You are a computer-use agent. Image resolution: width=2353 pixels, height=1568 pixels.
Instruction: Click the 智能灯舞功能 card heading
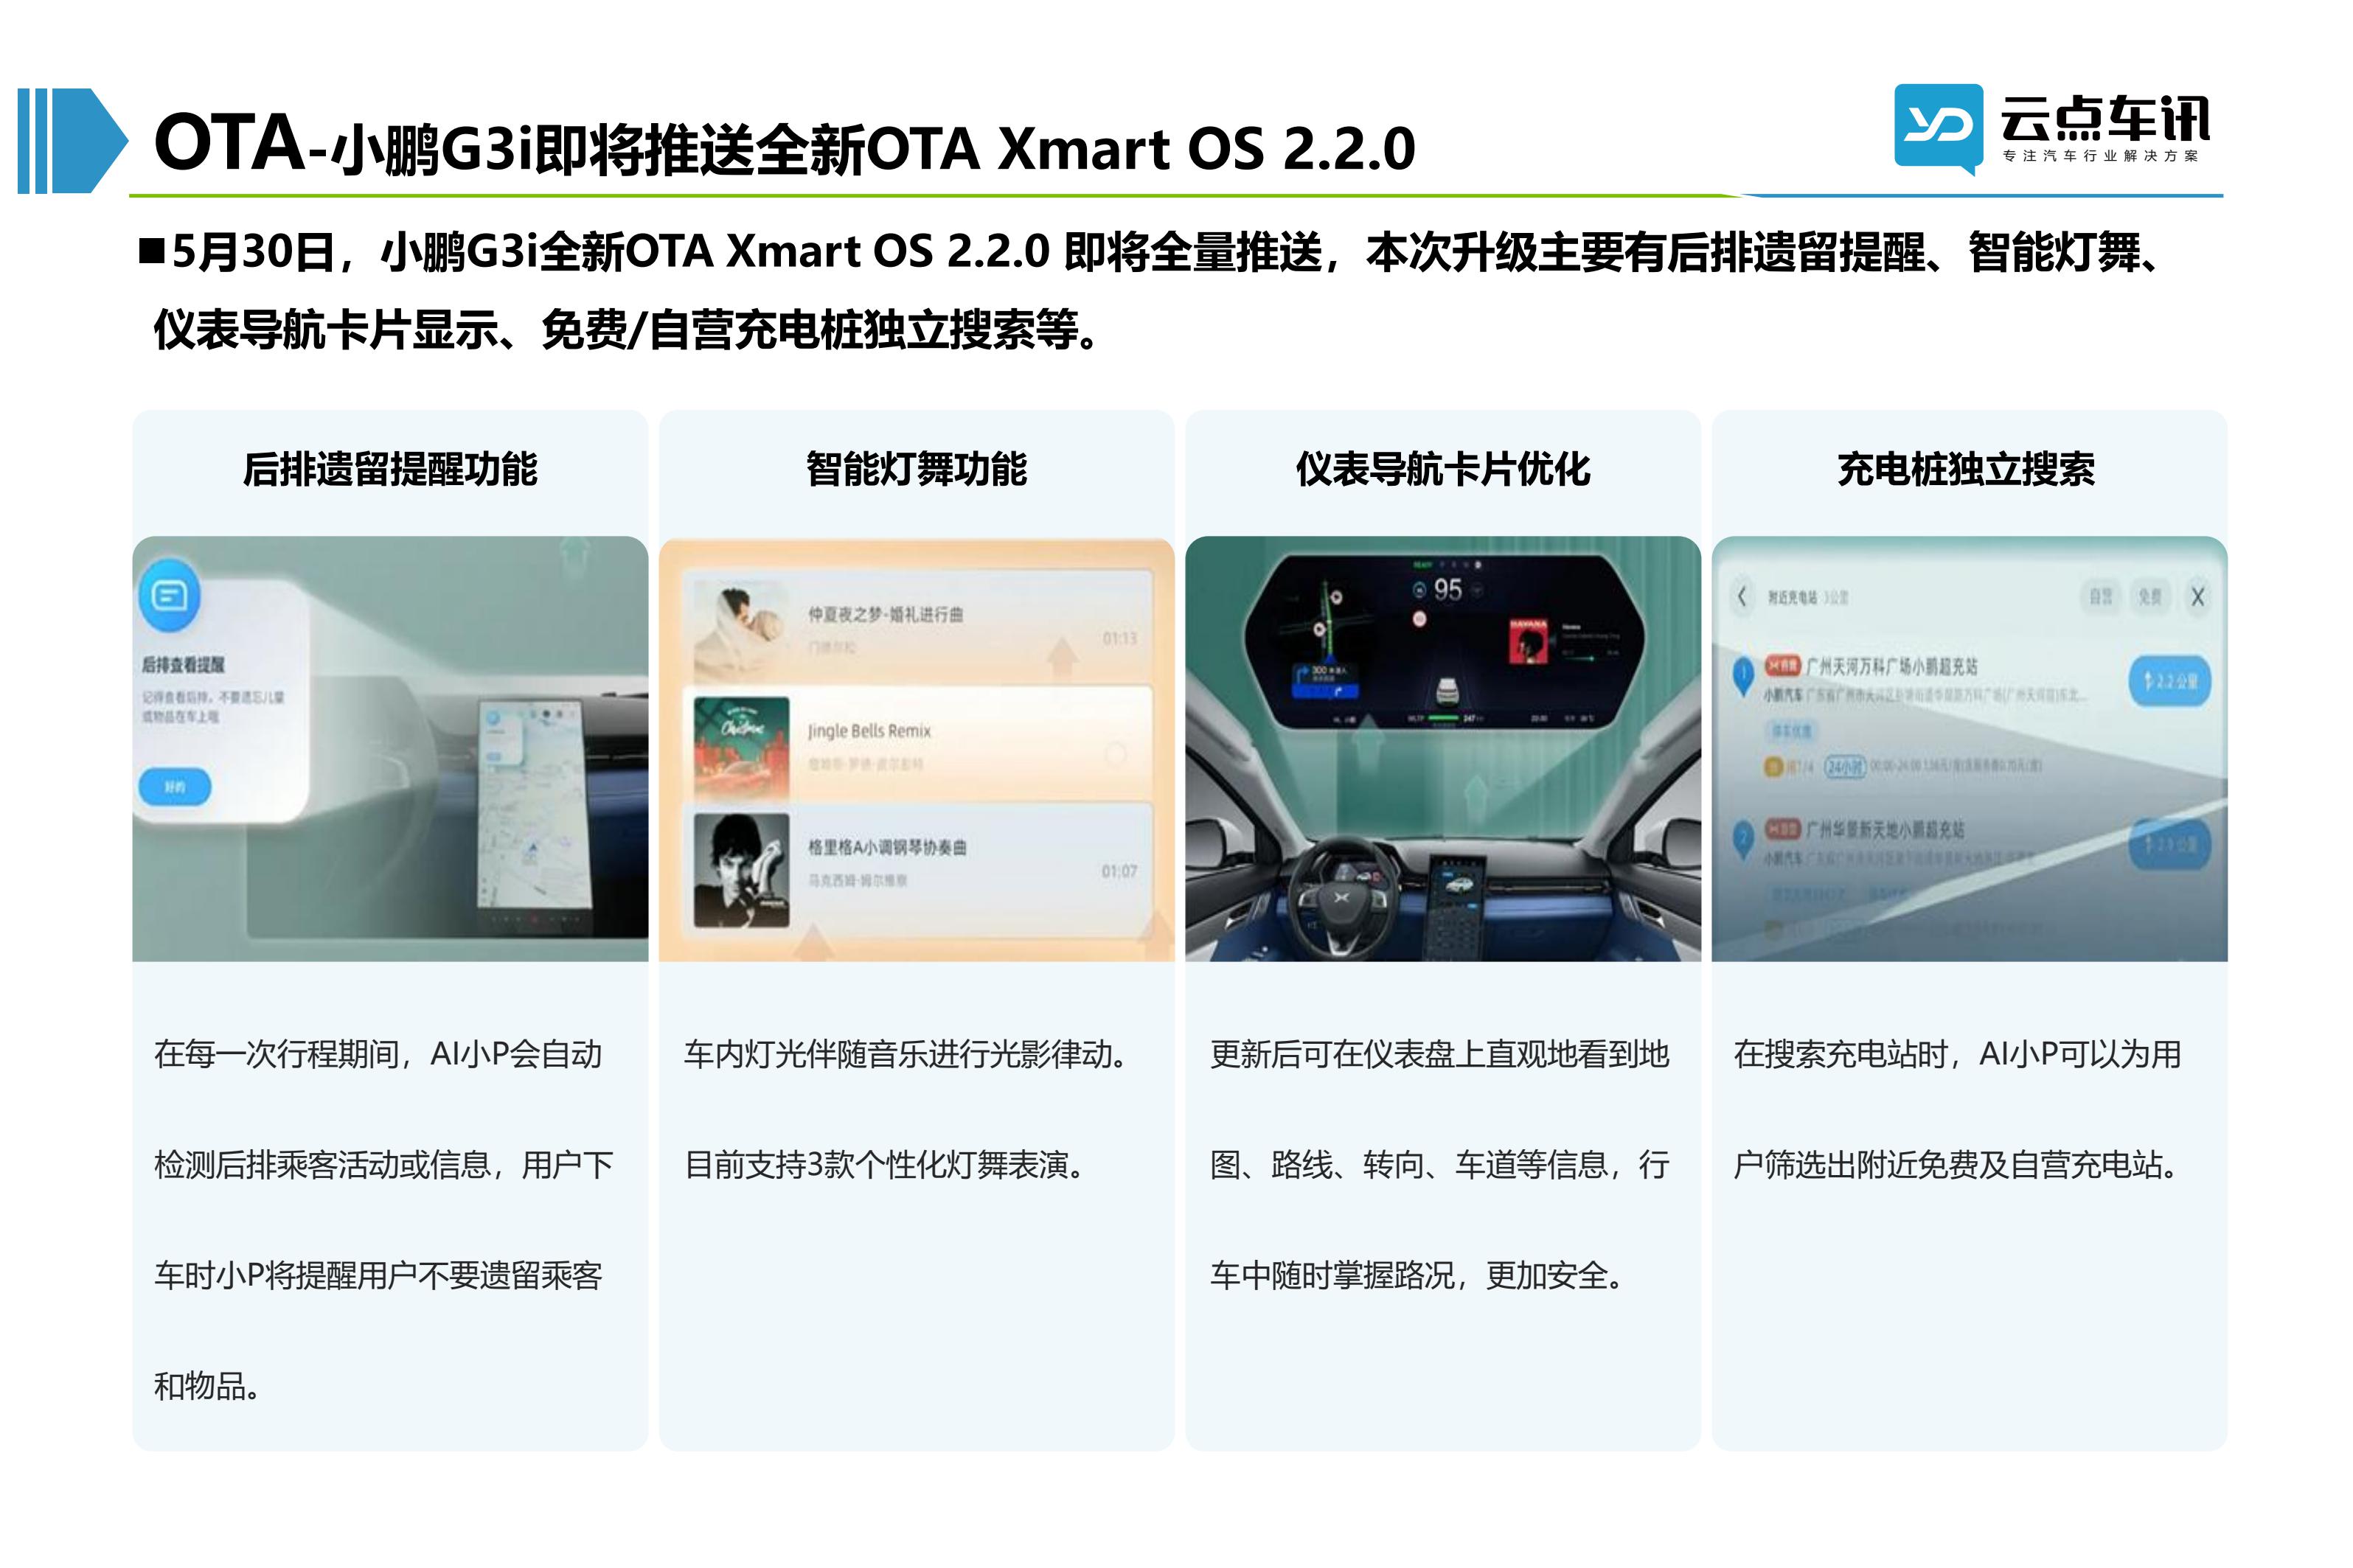point(916,469)
